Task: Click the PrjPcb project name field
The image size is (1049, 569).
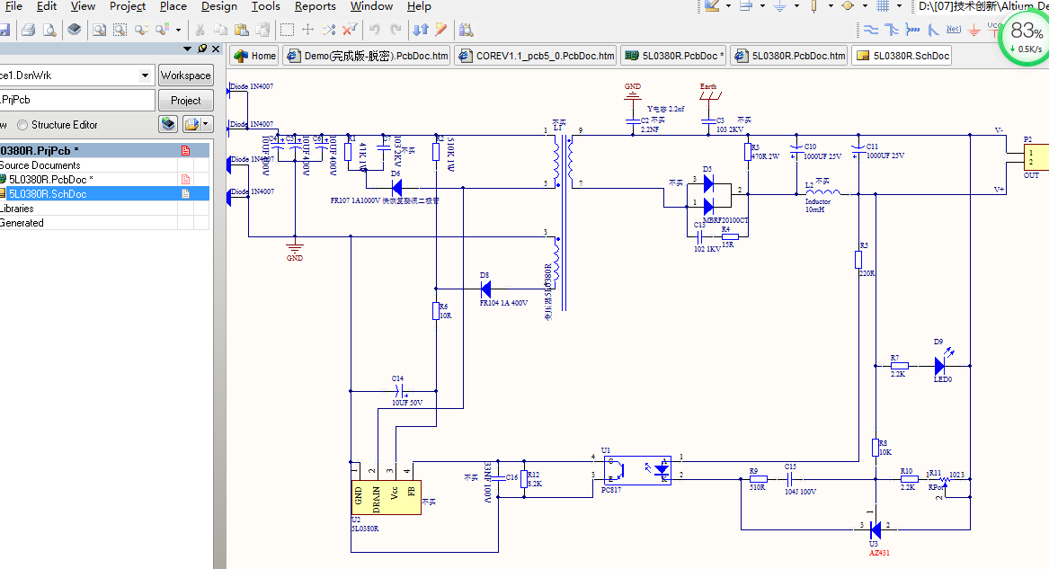Action: coord(77,101)
